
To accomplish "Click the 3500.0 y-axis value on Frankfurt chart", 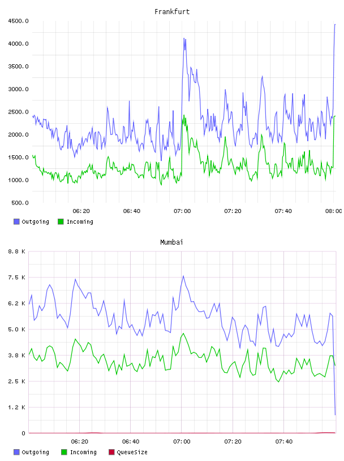I will (x=18, y=67).
